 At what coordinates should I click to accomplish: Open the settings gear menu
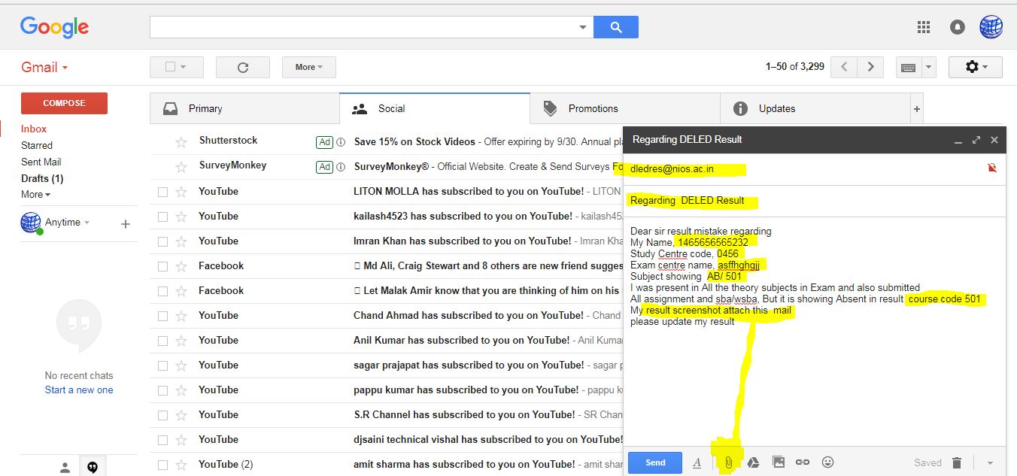click(x=976, y=67)
